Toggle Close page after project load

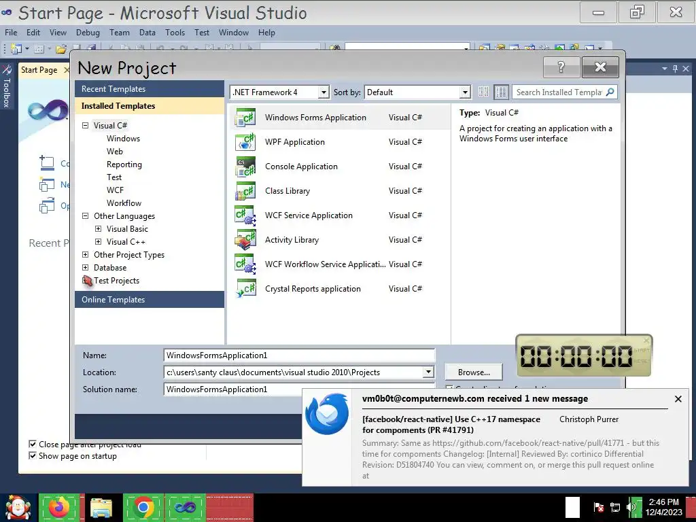33,444
